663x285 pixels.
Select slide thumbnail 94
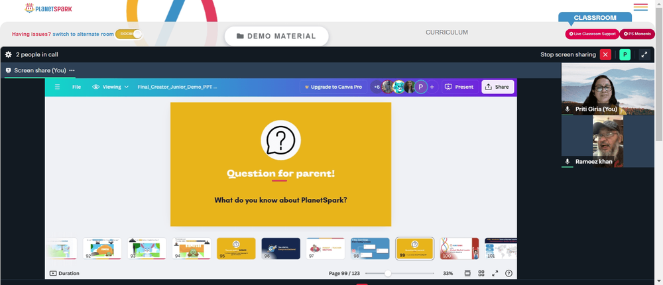coord(192,249)
